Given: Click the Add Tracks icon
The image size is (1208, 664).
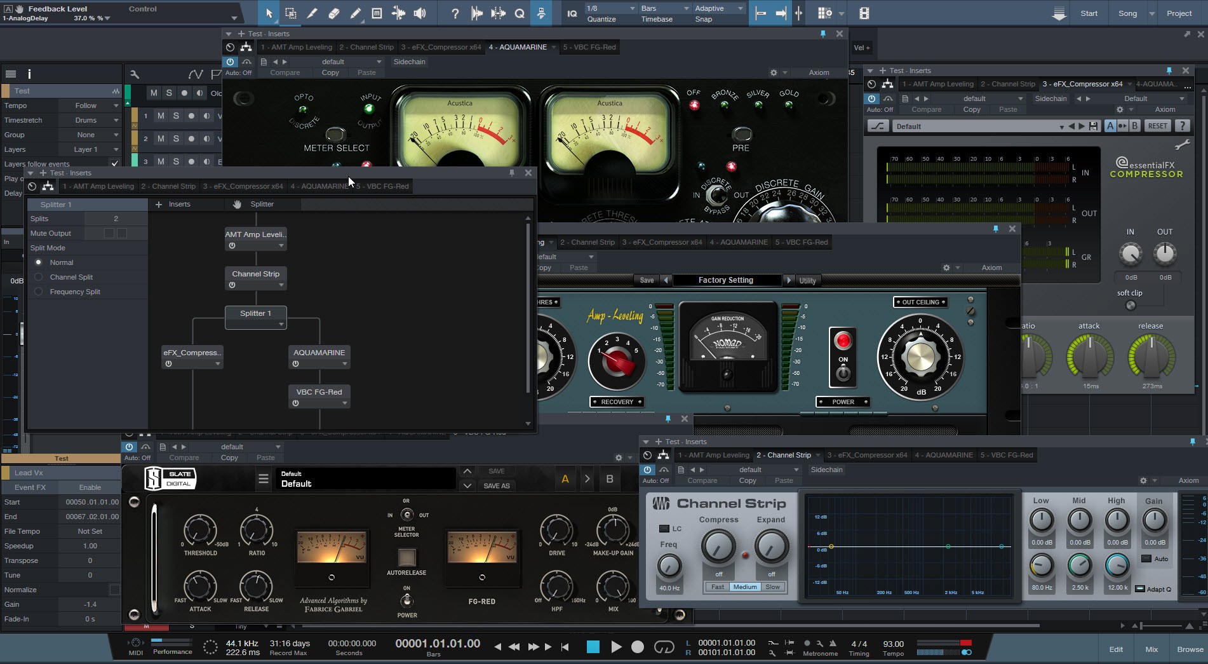Looking at the screenshot, I should click(x=824, y=13).
